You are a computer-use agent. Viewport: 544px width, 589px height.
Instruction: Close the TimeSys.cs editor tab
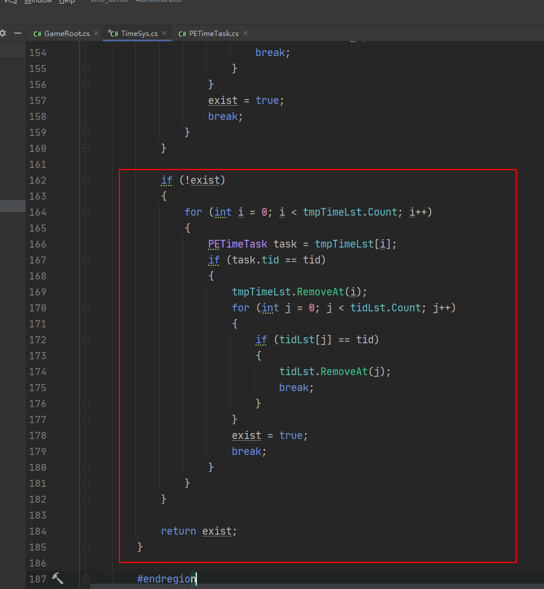coord(164,34)
